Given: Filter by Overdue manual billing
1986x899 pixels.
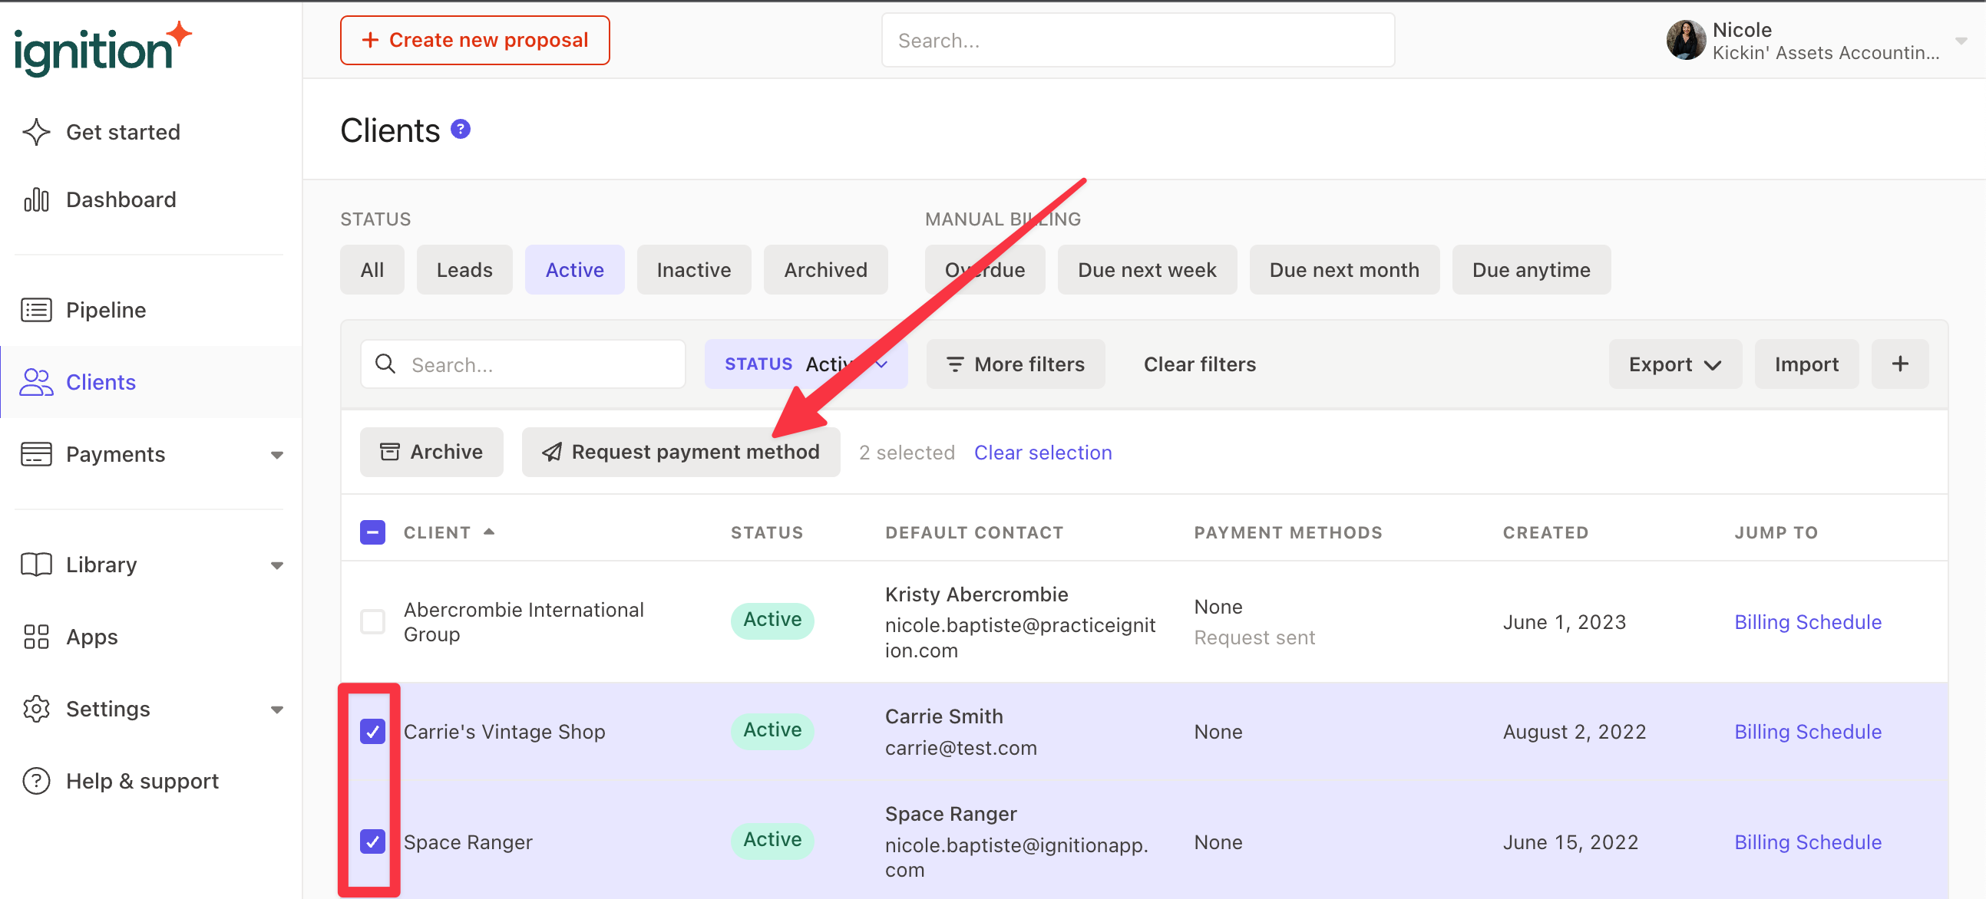Looking at the screenshot, I should coord(984,269).
